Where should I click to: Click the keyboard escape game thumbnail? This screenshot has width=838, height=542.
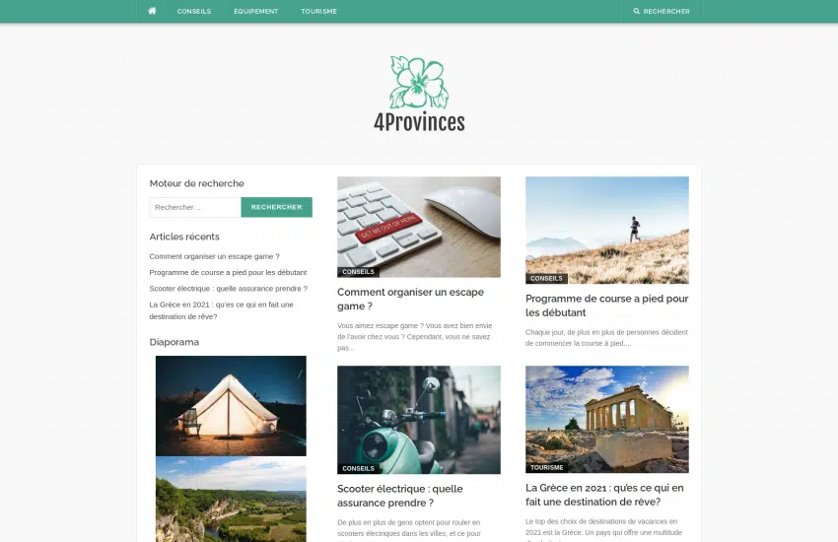tap(419, 227)
